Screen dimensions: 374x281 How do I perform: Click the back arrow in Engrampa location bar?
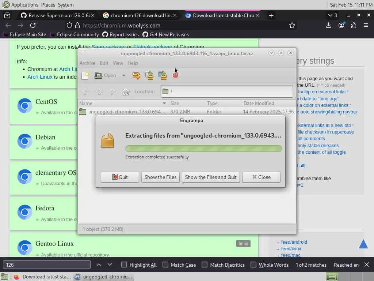[85, 91]
